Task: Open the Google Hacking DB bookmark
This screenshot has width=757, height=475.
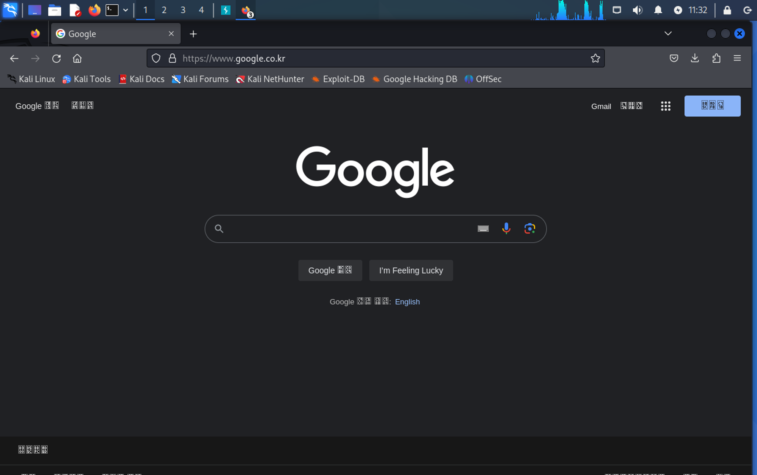Action: click(x=414, y=79)
